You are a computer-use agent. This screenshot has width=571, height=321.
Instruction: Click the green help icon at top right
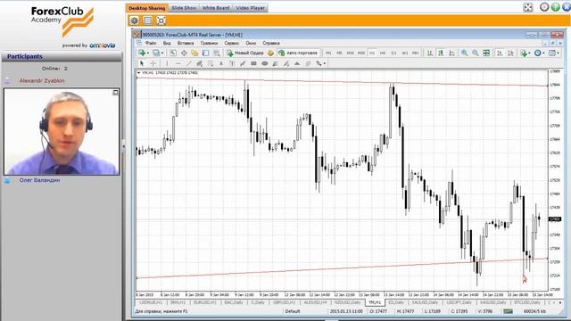[555, 7]
